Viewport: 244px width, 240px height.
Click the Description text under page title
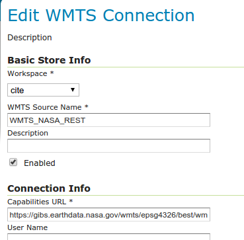[30, 38]
